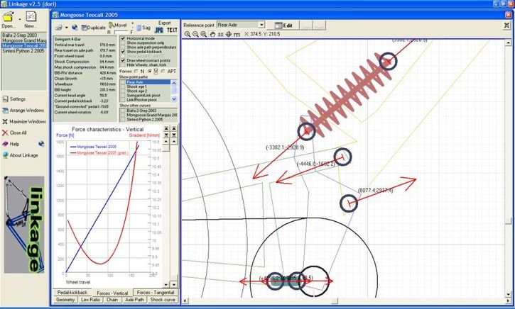Click the four-arrow move icon
515x309 pixels.
click(x=229, y=34)
